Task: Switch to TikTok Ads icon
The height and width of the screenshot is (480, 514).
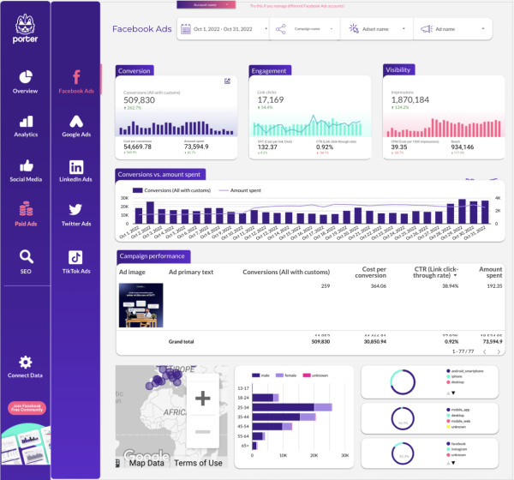Action: point(75,257)
